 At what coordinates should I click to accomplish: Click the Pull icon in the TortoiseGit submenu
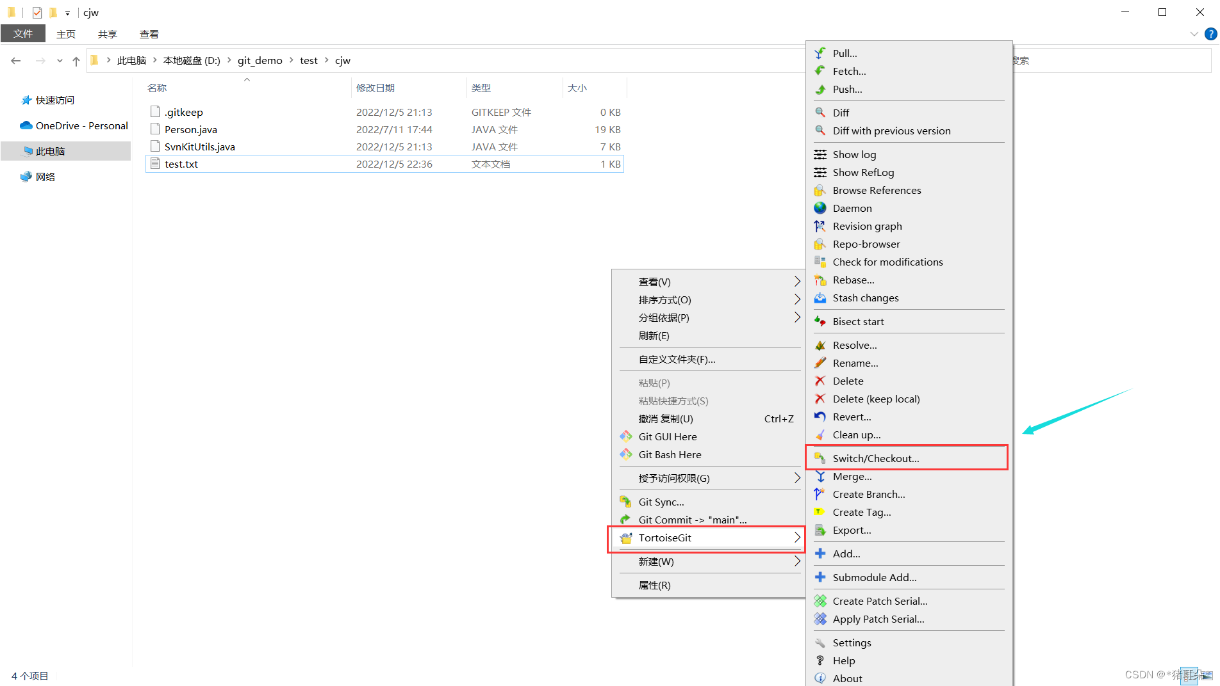click(820, 53)
